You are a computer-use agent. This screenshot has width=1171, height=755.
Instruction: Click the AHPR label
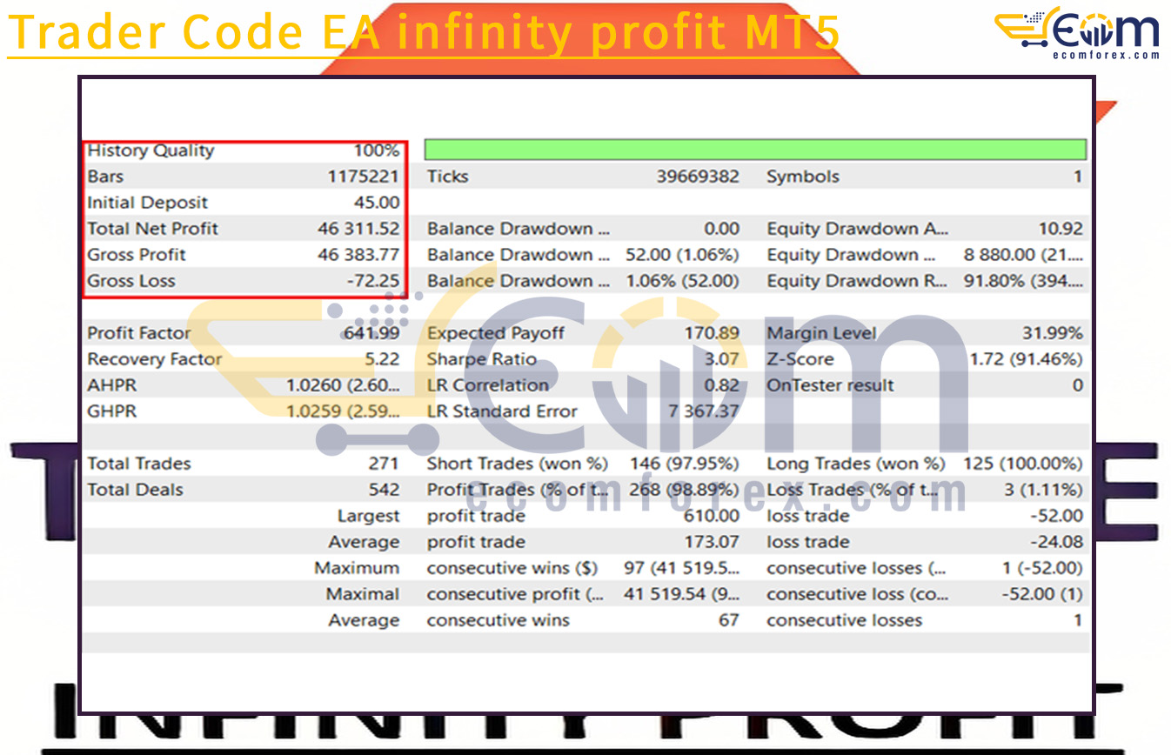pyautogui.click(x=111, y=385)
